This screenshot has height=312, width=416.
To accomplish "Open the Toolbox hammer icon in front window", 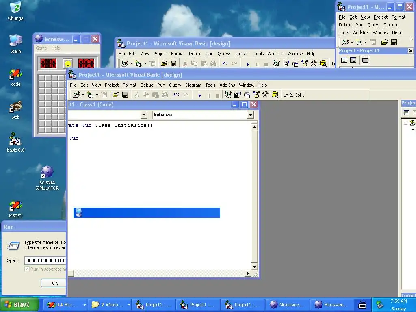I will 265,95.
